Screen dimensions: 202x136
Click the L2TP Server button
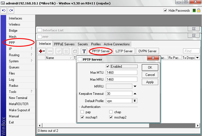point(124,51)
